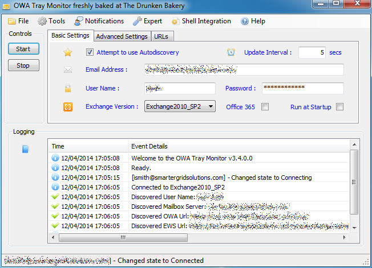Minimize the OWA Tray Monitor window
This screenshot has width=372, height=268.
(x=321, y=3)
